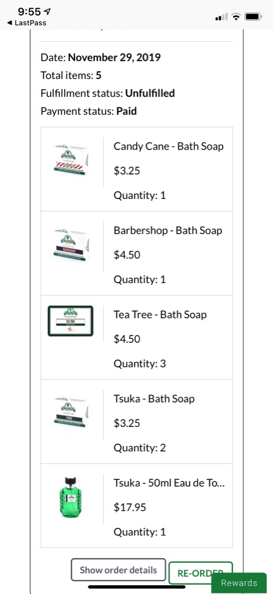Tap the home indicator bar at bottom
The width and height of the screenshot is (274, 594).
pos(136,587)
